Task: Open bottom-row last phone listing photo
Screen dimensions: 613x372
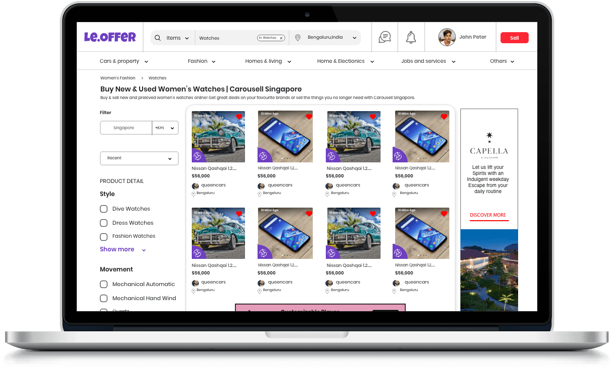Action: click(421, 234)
